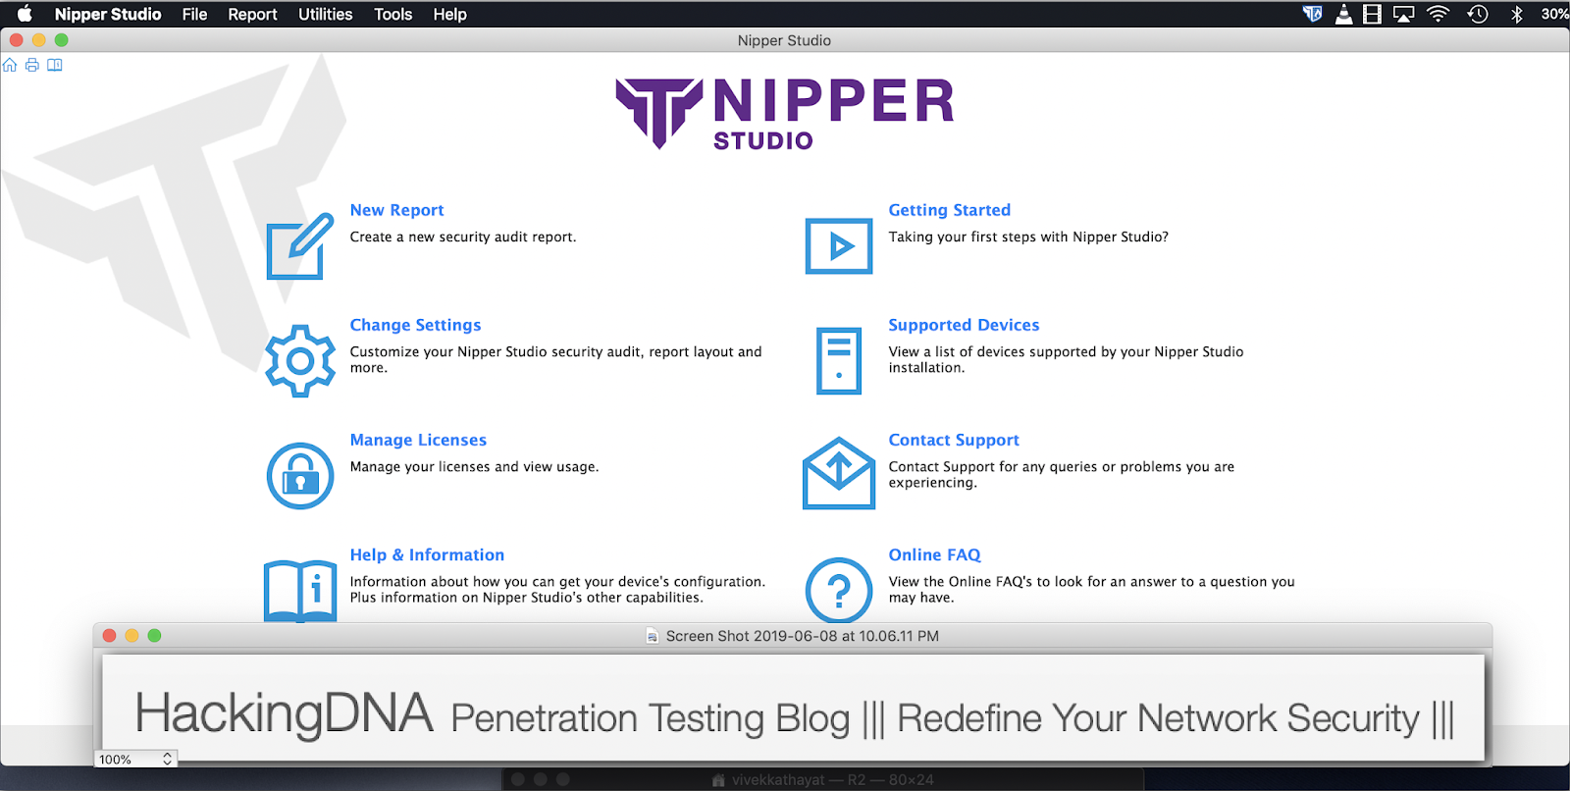This screenshot has width=1570, height=791.
Task: Click the New Report pencil icon
Action: click(x=300, y=245)
